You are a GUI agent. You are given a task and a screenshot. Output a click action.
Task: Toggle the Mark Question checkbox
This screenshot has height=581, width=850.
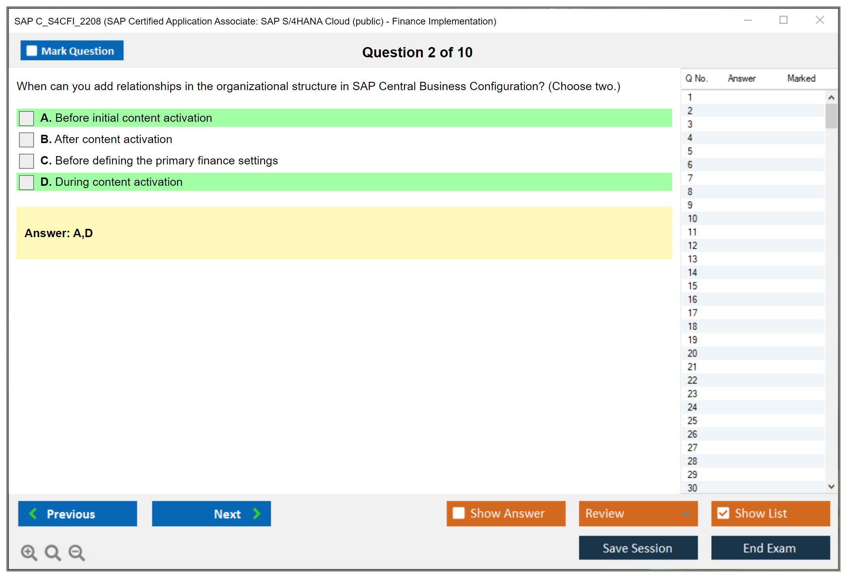tap(32, 51)
